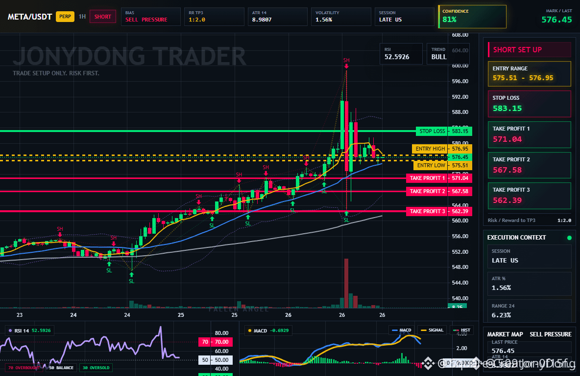The width and height of the screenshot is (580, 376).
Task: Click the red SHORT badge in header
Action: [x=103, y=17]
